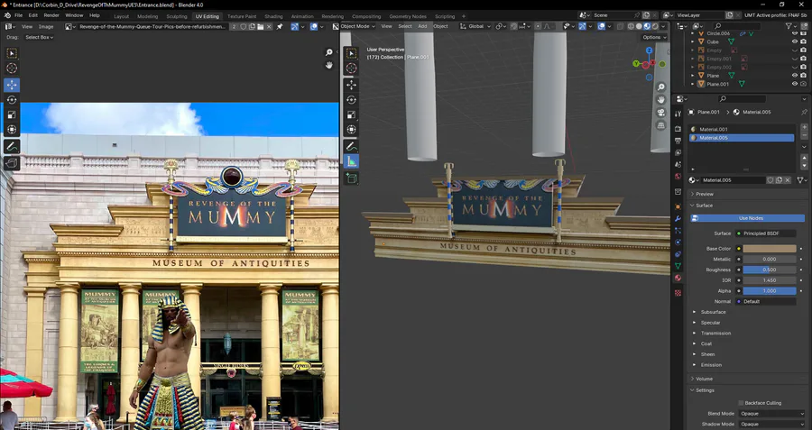The height and width of the screenshot is (430, 812).
Task: Click the viewport zoom magnifier icon
Action: (x=660, y=87)
